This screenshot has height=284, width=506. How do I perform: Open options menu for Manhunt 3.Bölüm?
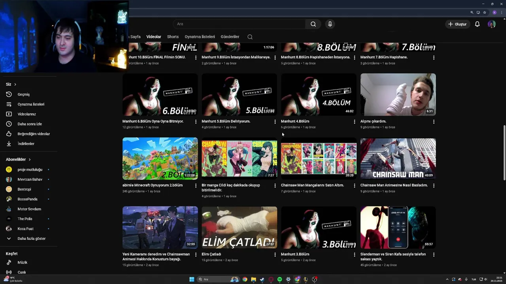[x=354, y=255]
